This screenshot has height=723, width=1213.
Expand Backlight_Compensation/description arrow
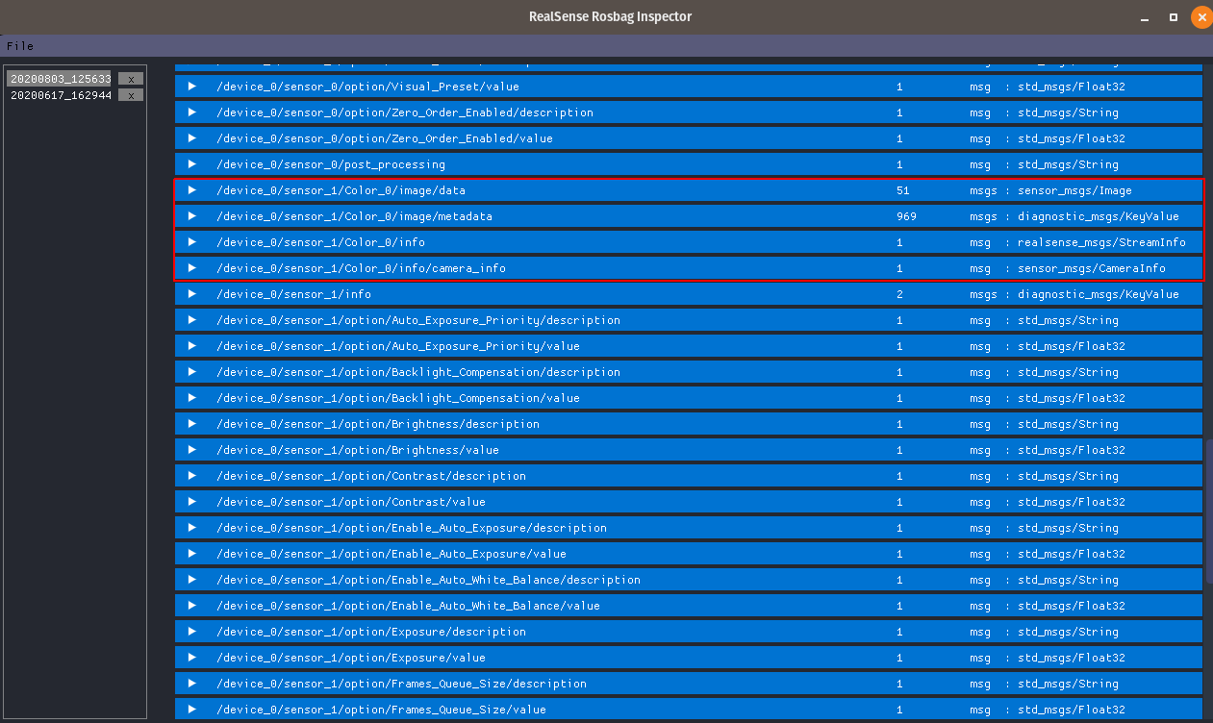(x=191, y=372)
